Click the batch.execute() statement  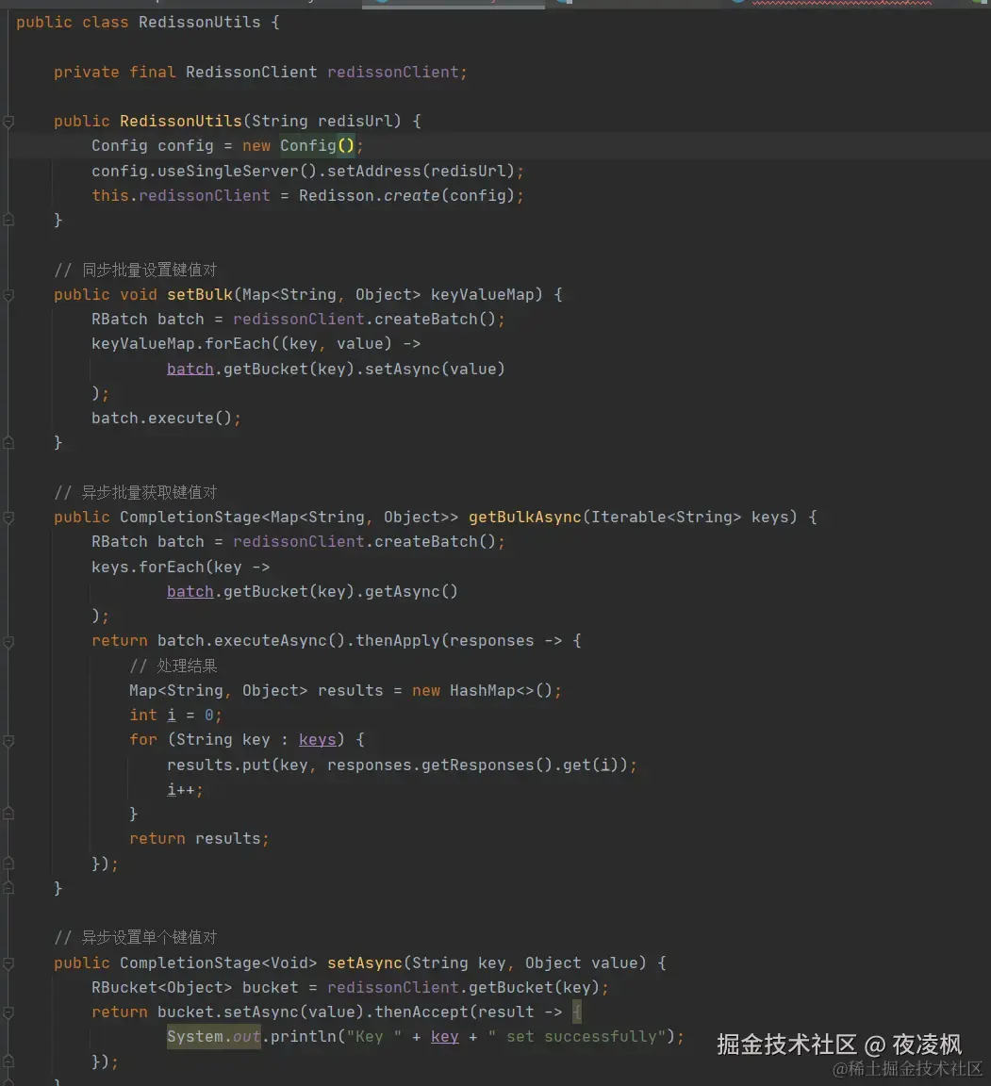click(x=166, y=418)
